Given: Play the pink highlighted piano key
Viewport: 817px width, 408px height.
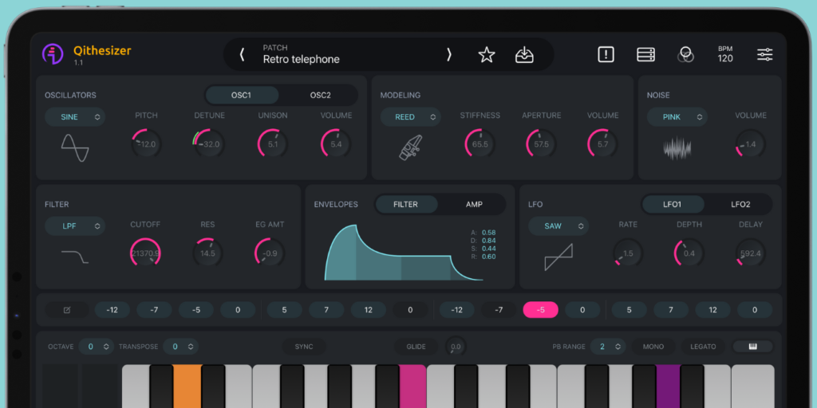Looking at the screenshot, I should tap(413, 386).
